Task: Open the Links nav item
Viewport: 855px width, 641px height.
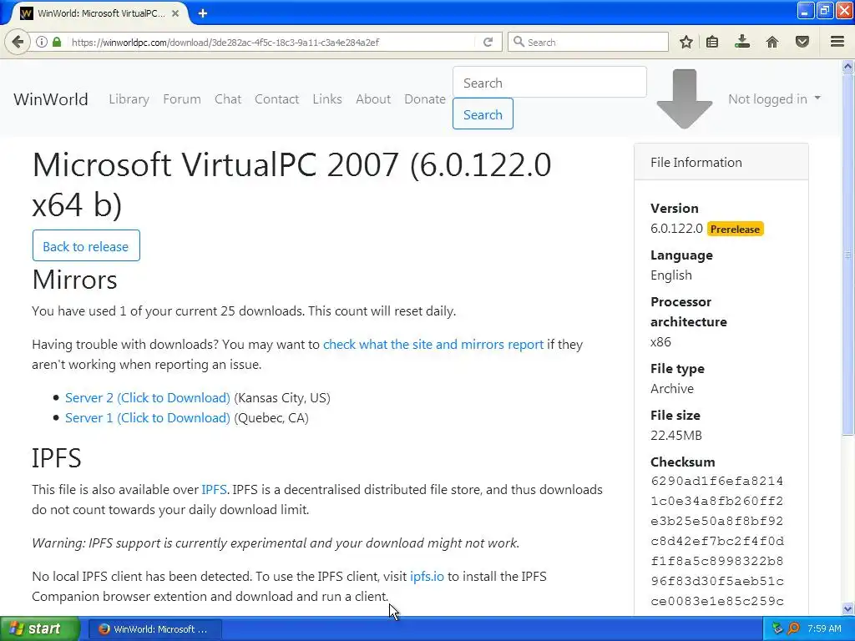Action: pos(327,99)
